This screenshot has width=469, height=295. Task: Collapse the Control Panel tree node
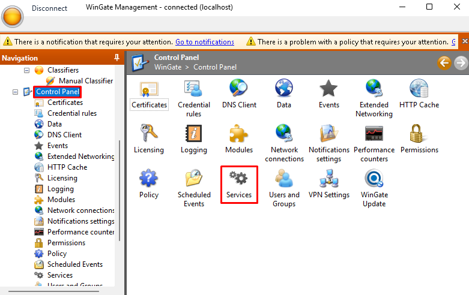tap(15, 92)
